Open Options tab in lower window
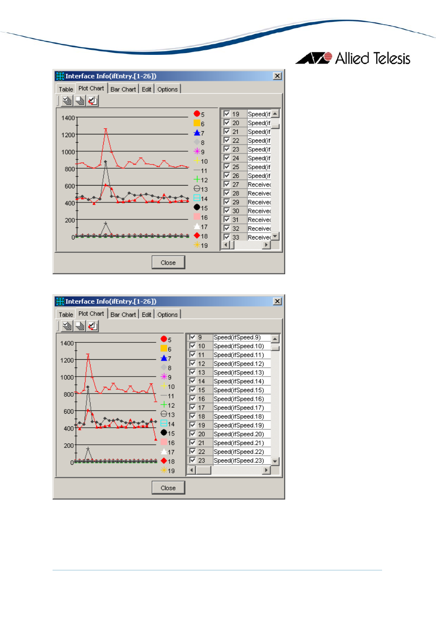 (x=167, y=314)
